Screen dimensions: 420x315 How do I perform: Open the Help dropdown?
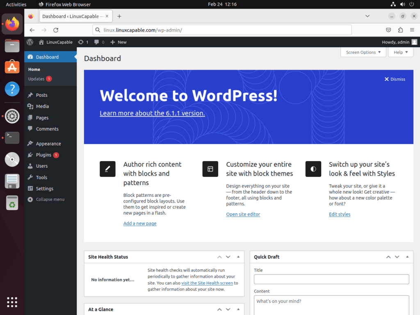click(400, 52)
